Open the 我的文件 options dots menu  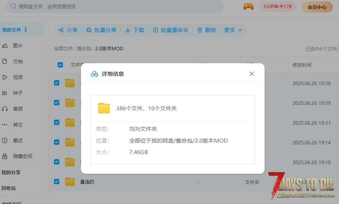26,29
